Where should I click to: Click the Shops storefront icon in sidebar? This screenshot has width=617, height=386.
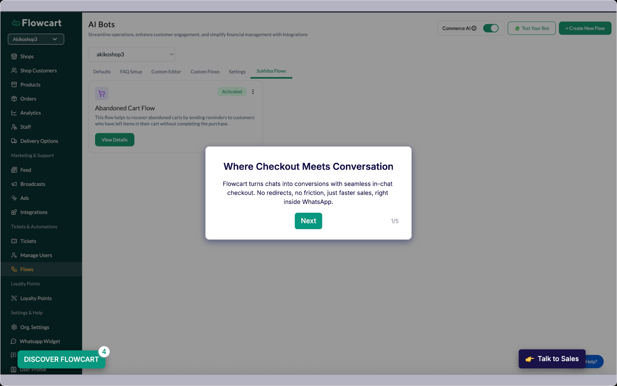click(14, 56)
